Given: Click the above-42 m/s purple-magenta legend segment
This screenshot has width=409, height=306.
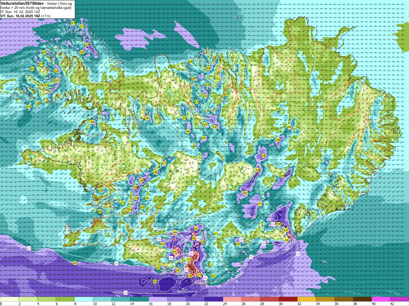Looking at the screenshot, I should coord(400,299).
